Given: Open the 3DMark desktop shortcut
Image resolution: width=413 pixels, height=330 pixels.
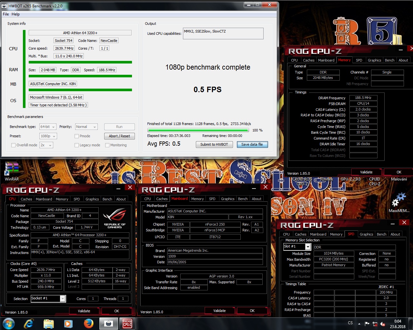Looking at the screenshot, I should tap(326, 179).
